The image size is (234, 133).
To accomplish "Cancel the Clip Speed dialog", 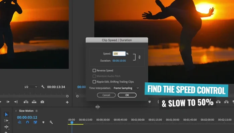I will (106, 95).
